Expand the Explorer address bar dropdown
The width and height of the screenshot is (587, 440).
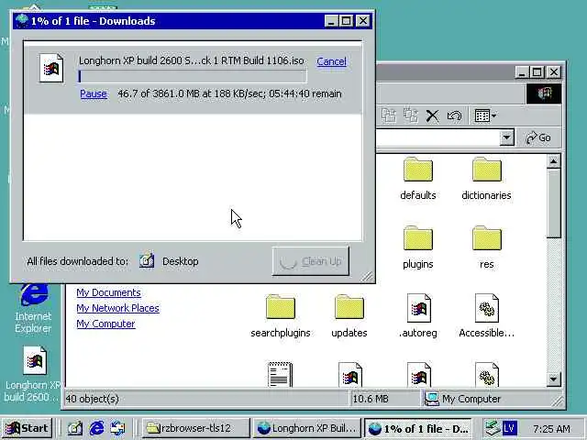(x=506, y=137)
